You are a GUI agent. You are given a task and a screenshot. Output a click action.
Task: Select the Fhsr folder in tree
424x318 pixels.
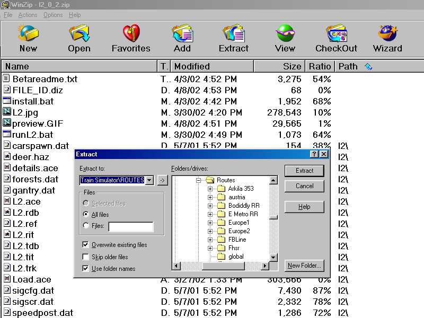point(234,248)
